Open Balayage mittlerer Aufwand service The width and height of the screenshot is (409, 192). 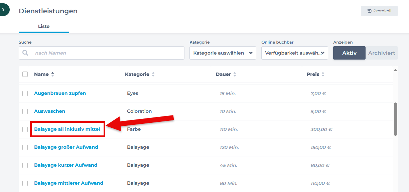(69, 183)
